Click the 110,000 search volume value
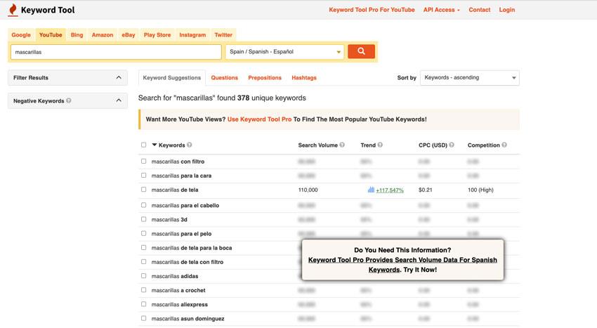 tap(308, 190)
